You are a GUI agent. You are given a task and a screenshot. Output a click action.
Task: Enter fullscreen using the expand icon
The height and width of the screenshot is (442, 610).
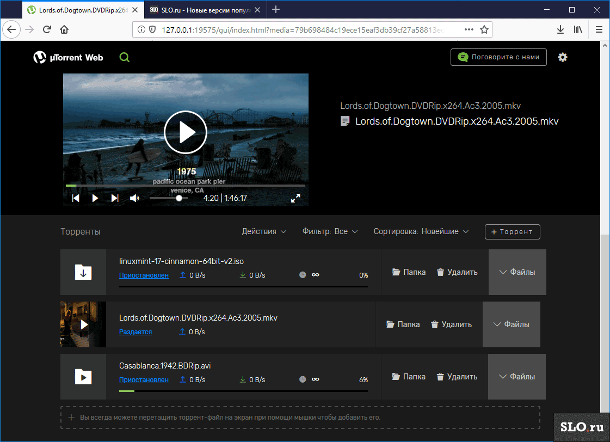295,198
